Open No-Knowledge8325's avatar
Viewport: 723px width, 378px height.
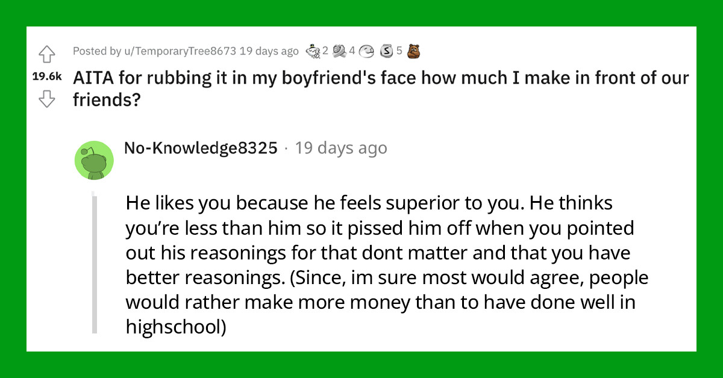pos(95,158)
